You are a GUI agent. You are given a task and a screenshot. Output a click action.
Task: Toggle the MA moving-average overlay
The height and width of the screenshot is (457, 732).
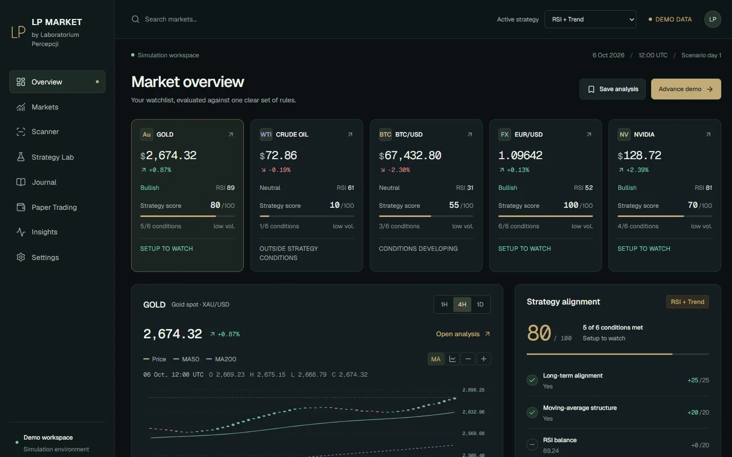coord(436,359)
